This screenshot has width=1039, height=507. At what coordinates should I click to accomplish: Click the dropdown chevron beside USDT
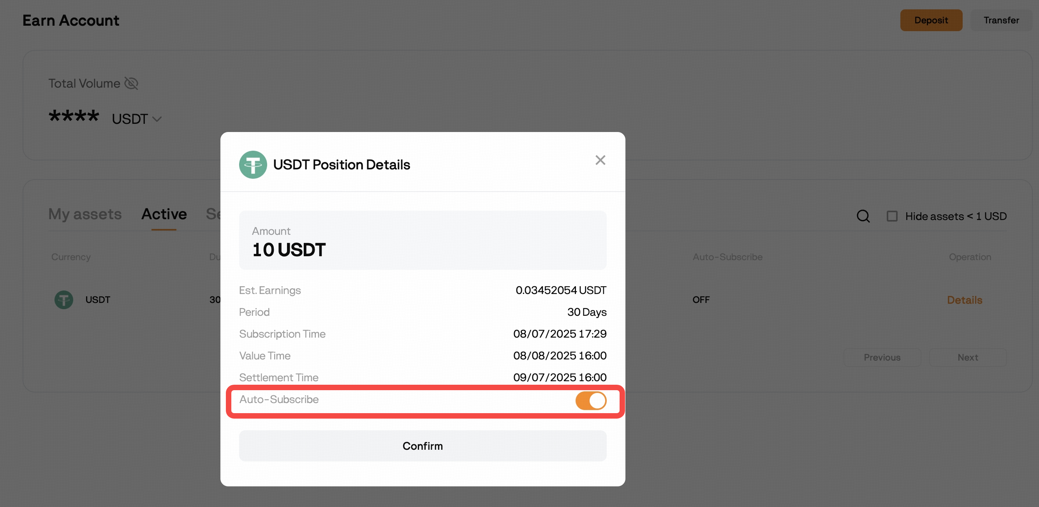[157, 120]
